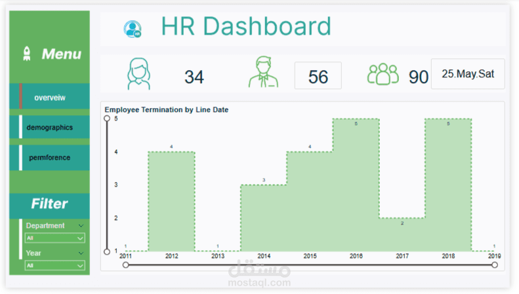This screenshot has width=519, height=294.
Task: Open the Department All dropdown
Action: coord(55,238)
